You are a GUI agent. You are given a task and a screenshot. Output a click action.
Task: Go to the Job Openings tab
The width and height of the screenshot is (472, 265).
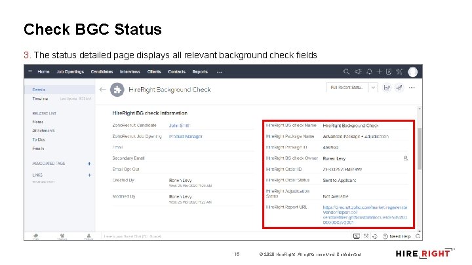pyautogui.click(x=70, y=72)
